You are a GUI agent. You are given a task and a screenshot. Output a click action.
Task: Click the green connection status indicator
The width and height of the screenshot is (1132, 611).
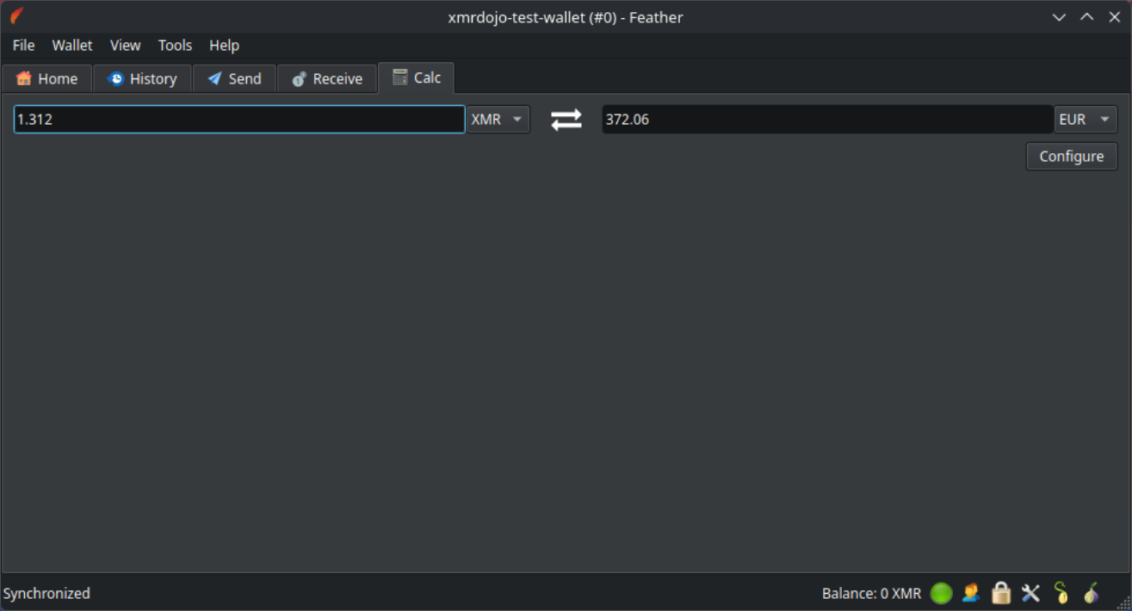click(941, 593)
